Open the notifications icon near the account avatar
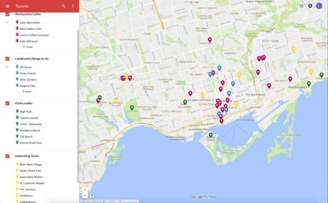328x203 pixels. point(310,6)
